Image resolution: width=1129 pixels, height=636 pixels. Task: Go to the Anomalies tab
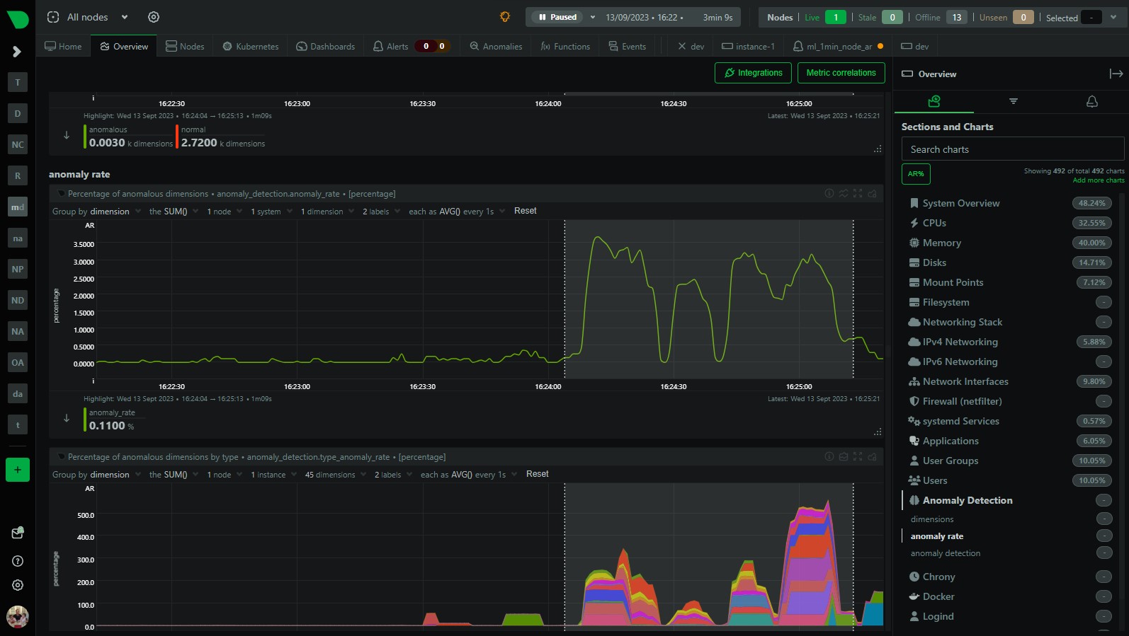[496, 47]
